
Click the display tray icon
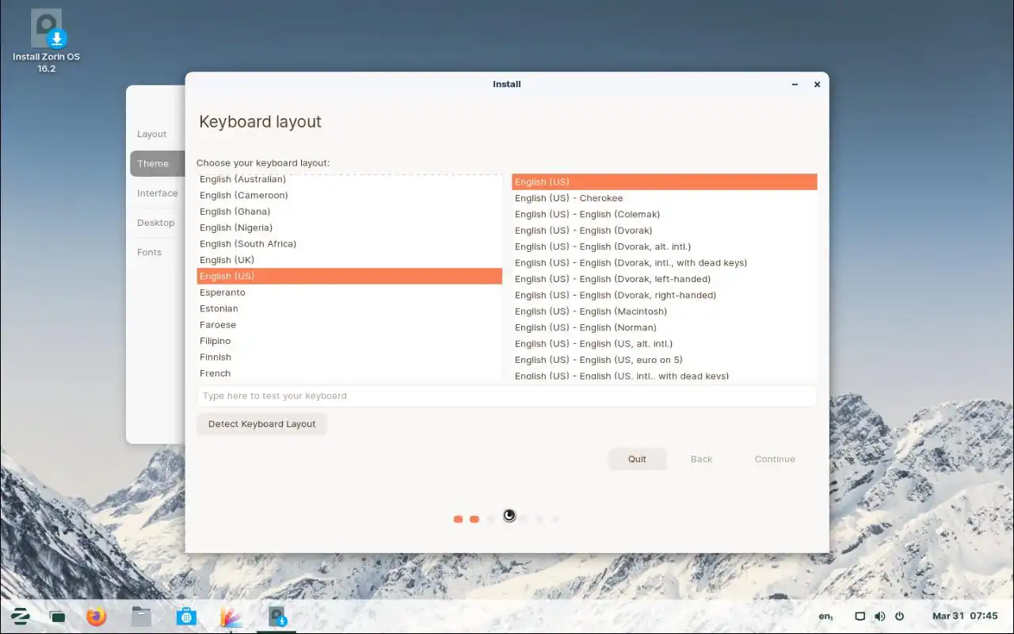(x=860, y=617)
